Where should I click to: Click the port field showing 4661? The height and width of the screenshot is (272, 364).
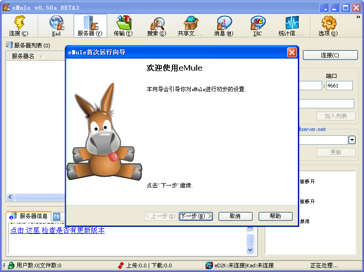(x=339, y=86)
